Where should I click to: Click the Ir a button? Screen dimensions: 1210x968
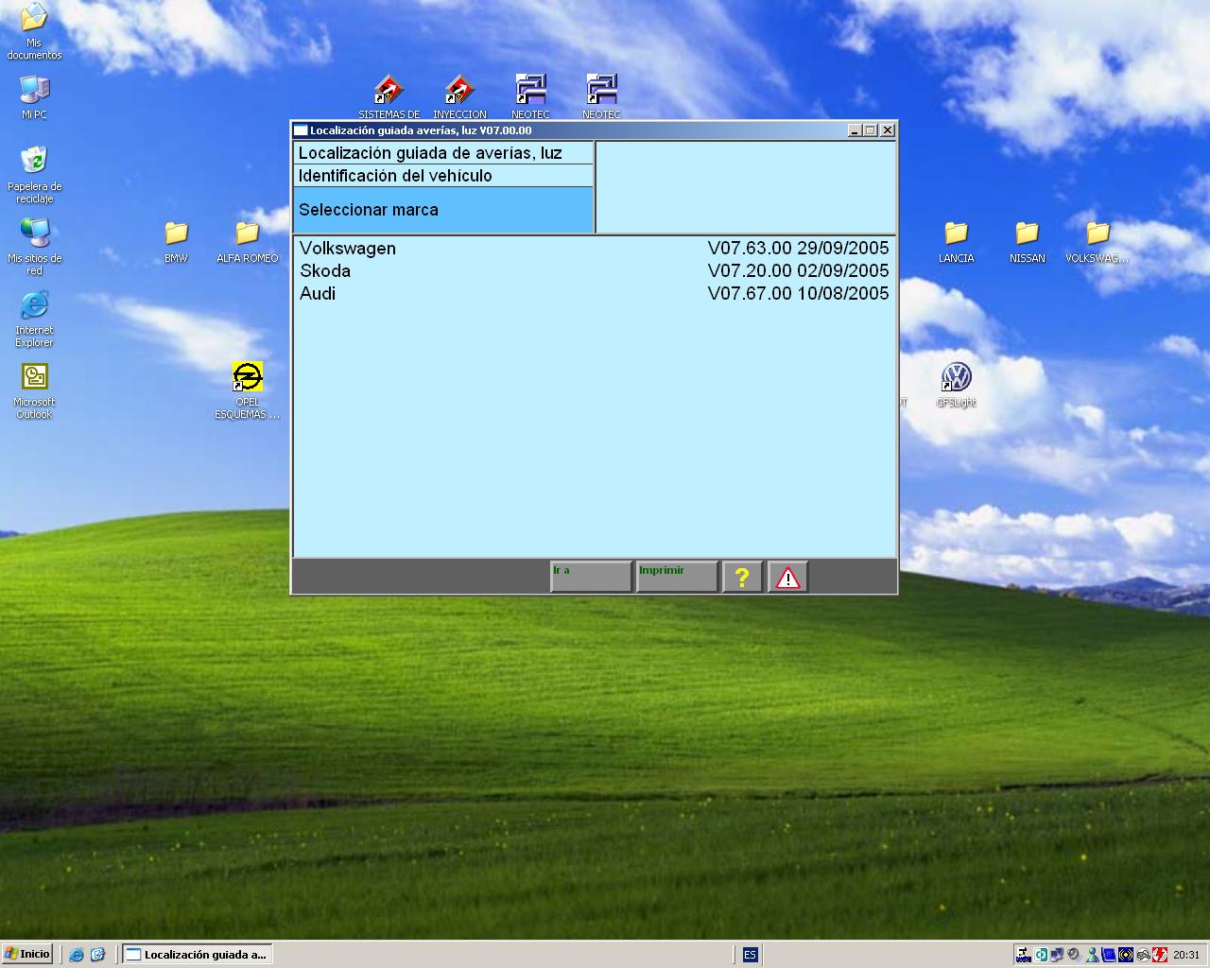coord(591,577)
